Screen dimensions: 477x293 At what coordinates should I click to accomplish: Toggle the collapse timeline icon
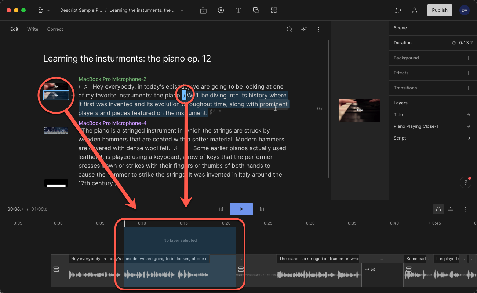451,209
